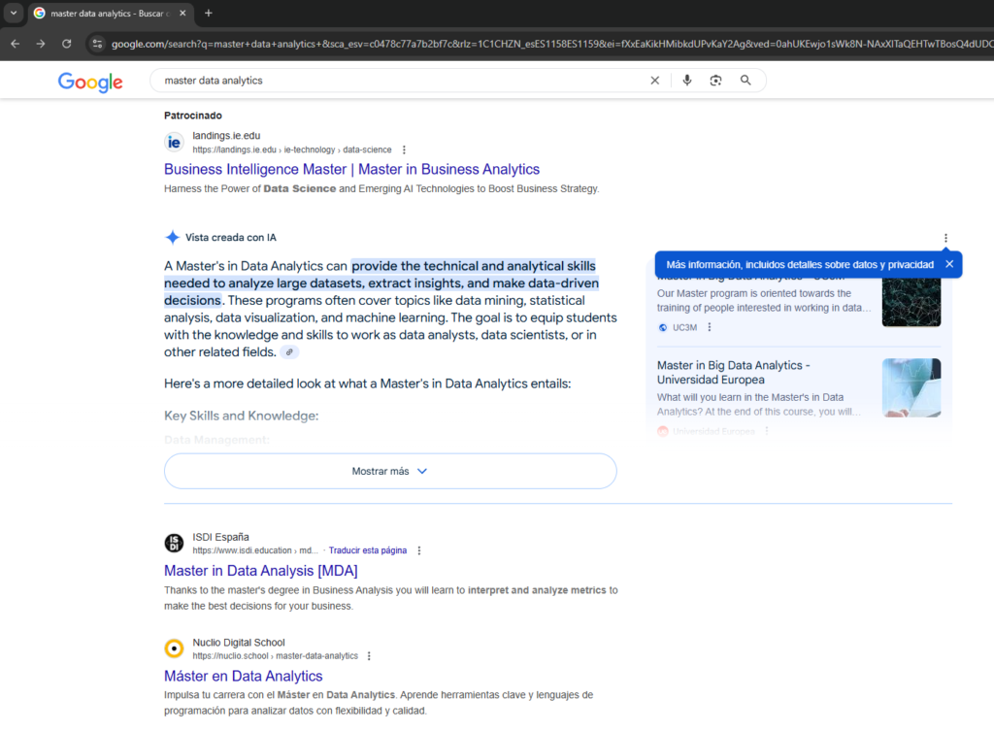Click the 'Patrocinado' label

coord(193,116)
